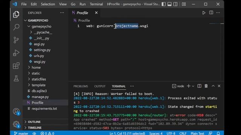
Task: Open the Run and Debug view
Action: [16, 53]
